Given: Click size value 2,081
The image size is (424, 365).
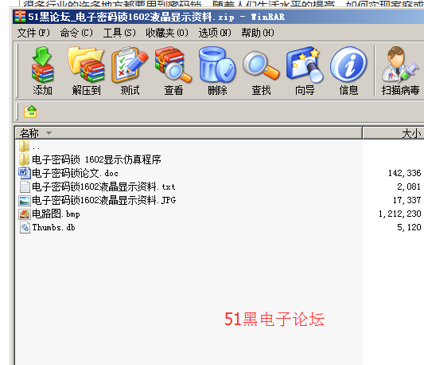Looking at the screenshot, I should pos(409,186).
